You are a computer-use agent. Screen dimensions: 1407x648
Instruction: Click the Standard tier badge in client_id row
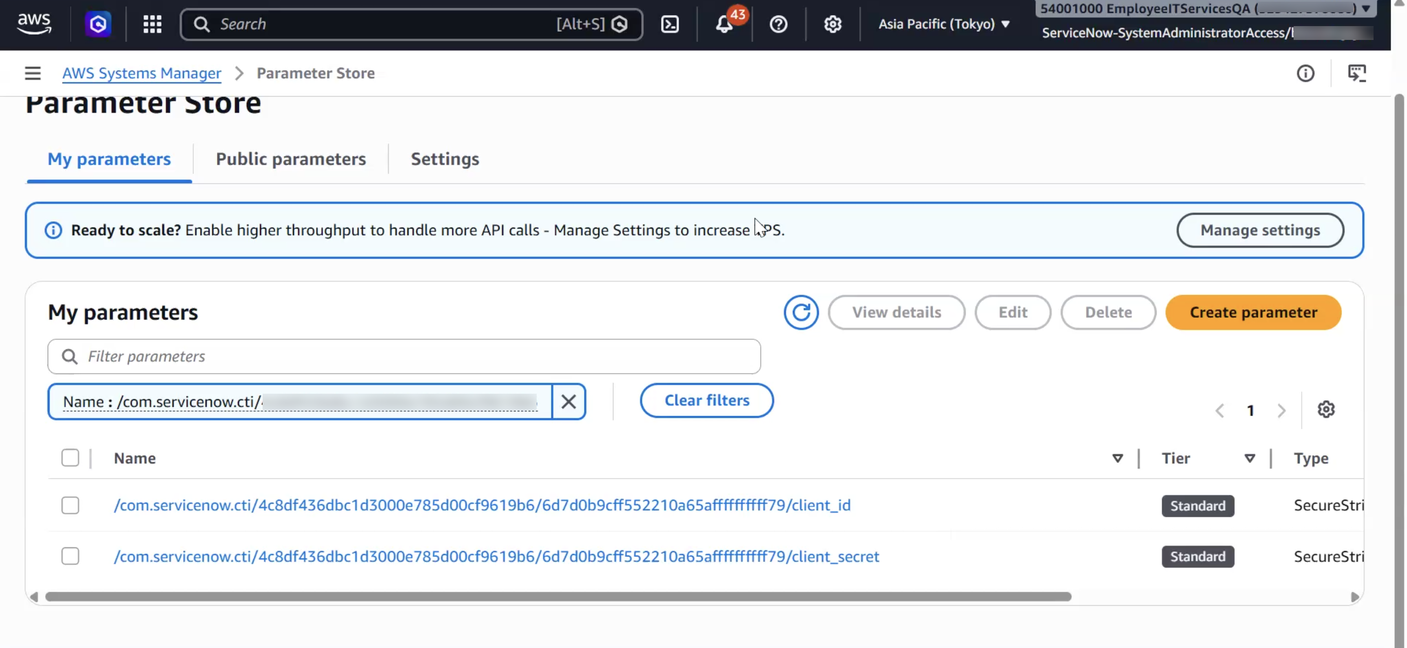click(1197, 505)
